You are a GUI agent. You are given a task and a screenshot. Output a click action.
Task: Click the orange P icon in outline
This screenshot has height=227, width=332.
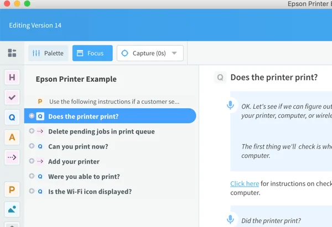pos(40,102)
